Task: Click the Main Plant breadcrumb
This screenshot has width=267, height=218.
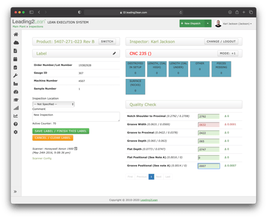Action: tap(19, 27)
